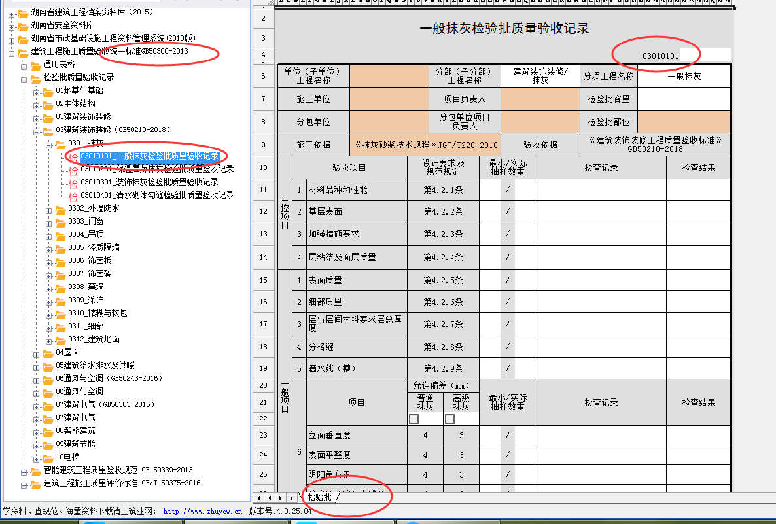Click the folder icon beside 02主体结构
The image size is (776, 524).
(x=48, y=104)
